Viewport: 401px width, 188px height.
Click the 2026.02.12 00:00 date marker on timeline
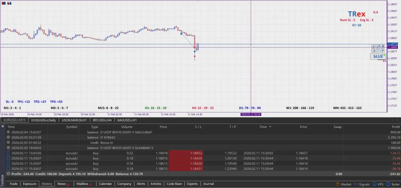251,114
